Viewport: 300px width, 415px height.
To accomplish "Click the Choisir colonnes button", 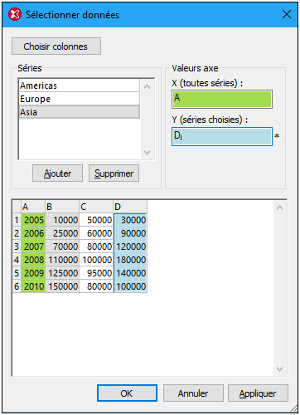I will (x=56, y=46).
